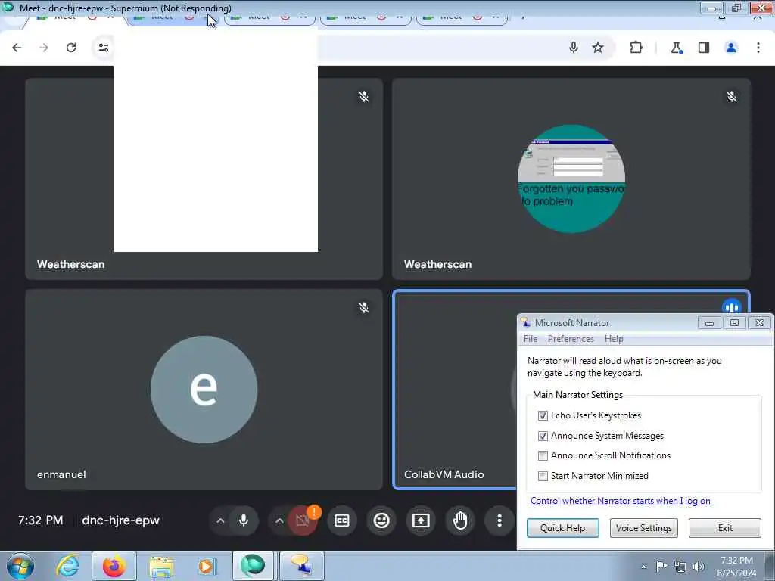Viewport: 775px width, 581px height.
Task: Open Meet more options three dots
Action: pyautogui.click(x=500, y=520)
